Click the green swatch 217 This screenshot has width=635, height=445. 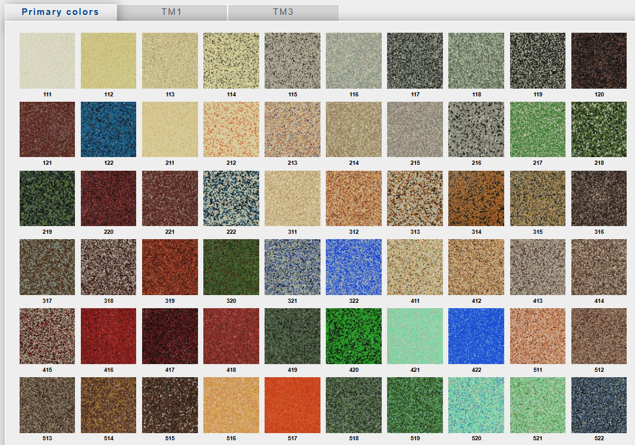click(537, 129)
